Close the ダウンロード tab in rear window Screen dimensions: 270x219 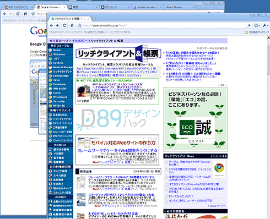pyautogui.click(x=129, y=7)
